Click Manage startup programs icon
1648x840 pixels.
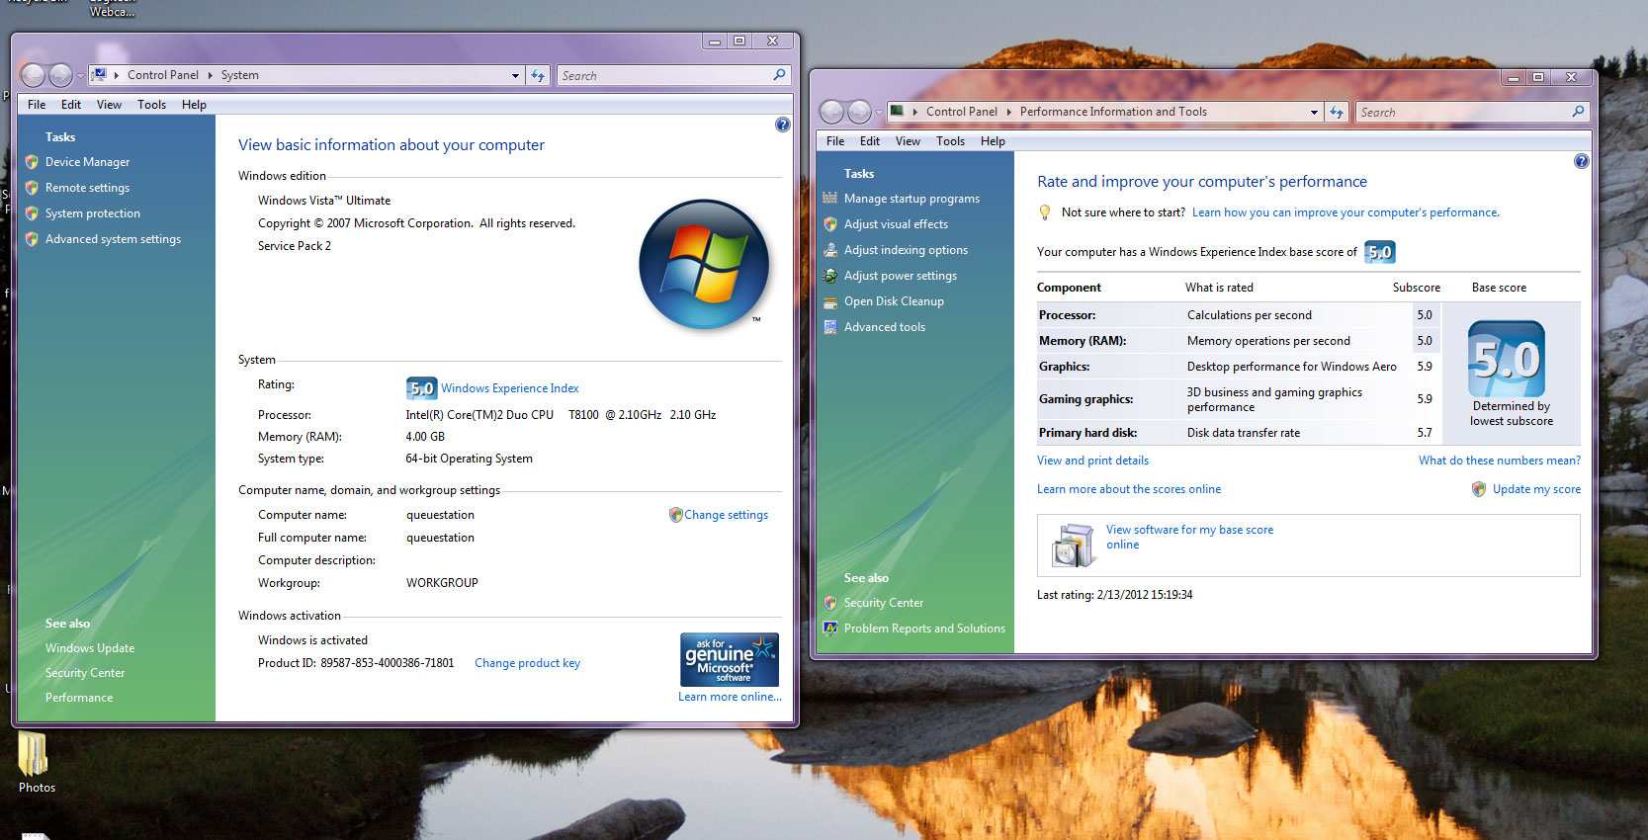[x=830, y=199]
